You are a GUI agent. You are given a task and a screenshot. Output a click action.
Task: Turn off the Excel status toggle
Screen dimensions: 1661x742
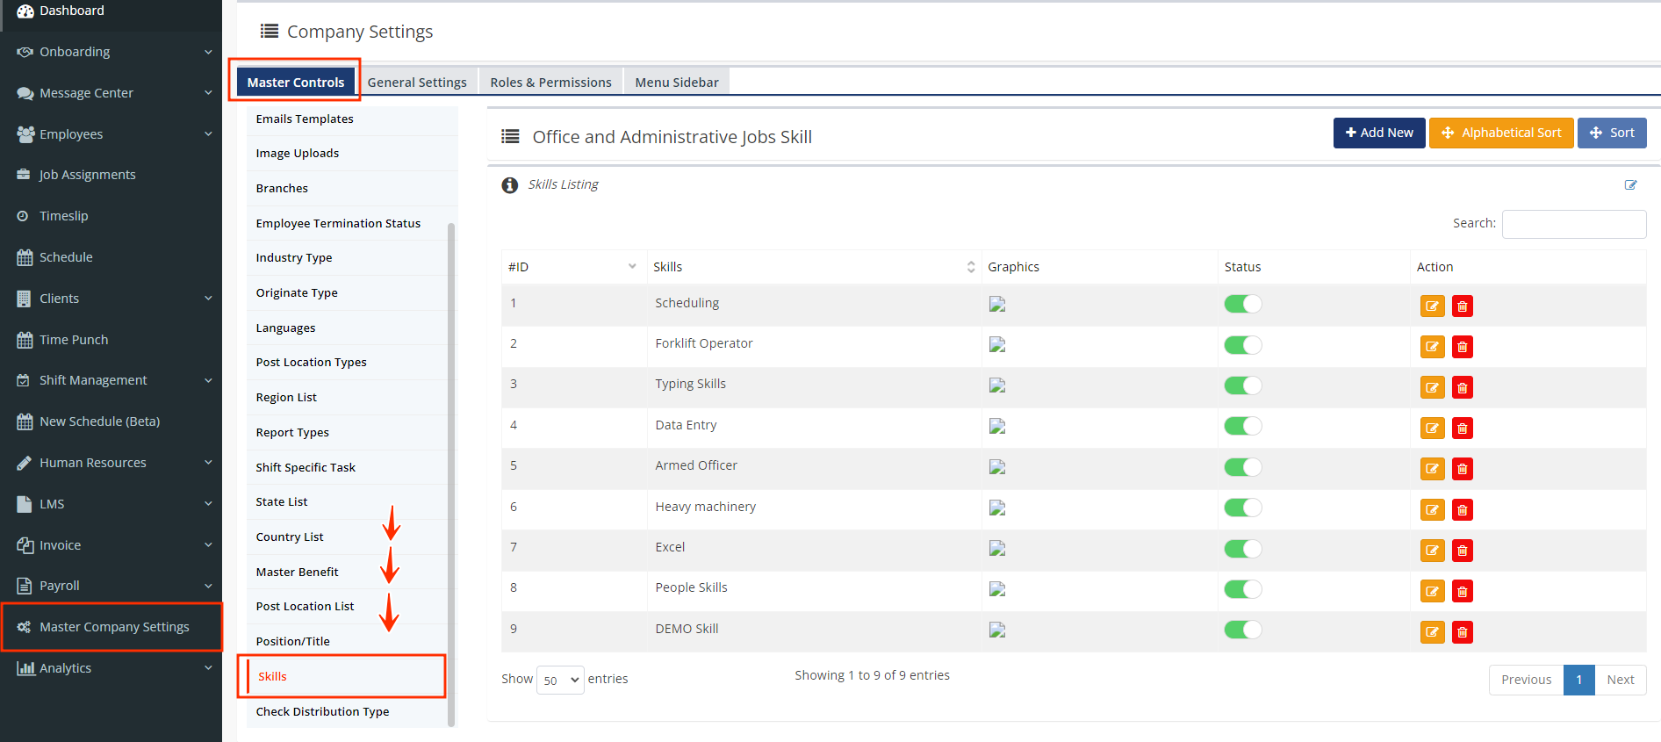[x=1242, y=549]
